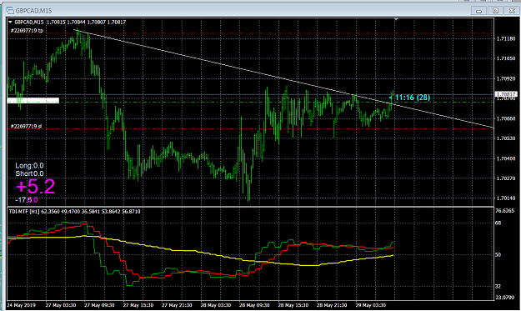Click price level 1.71180 on the scale

(x=506, y=39)
